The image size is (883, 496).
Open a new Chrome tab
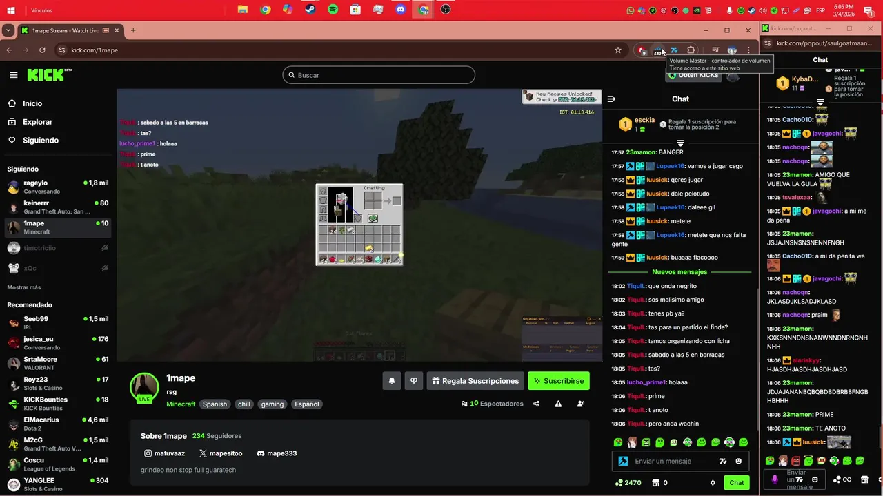[x=133, y=30]
